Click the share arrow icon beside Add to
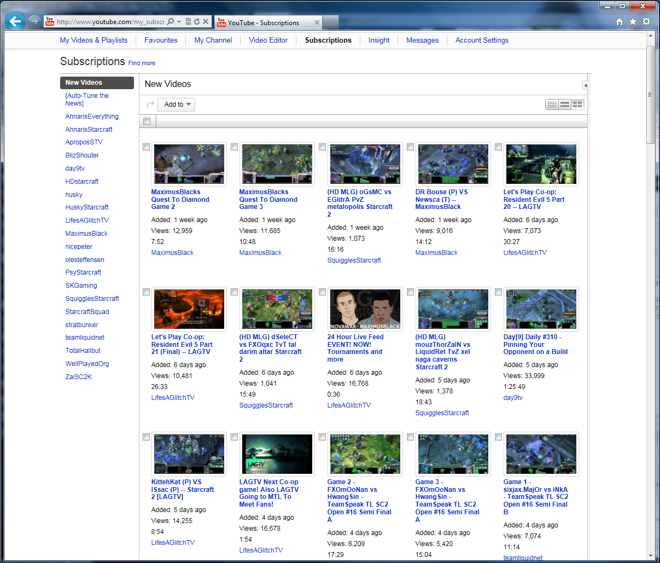This screenshot has height=563, width=660. [x=150, y=105]
